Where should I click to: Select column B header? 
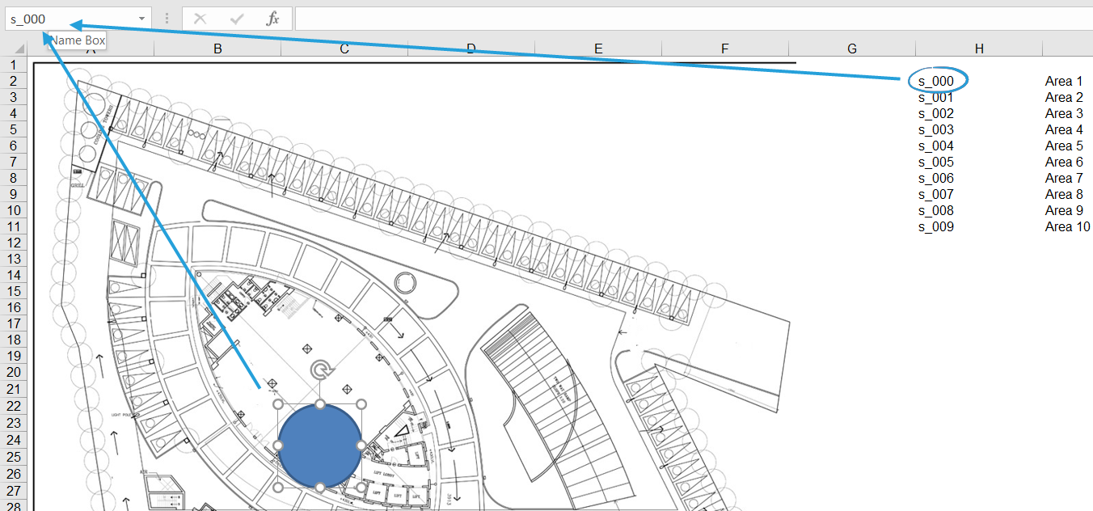[x=217, y=49]
